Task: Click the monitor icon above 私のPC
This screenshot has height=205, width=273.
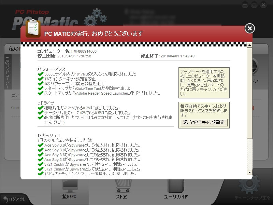Action: pos(70,186)
